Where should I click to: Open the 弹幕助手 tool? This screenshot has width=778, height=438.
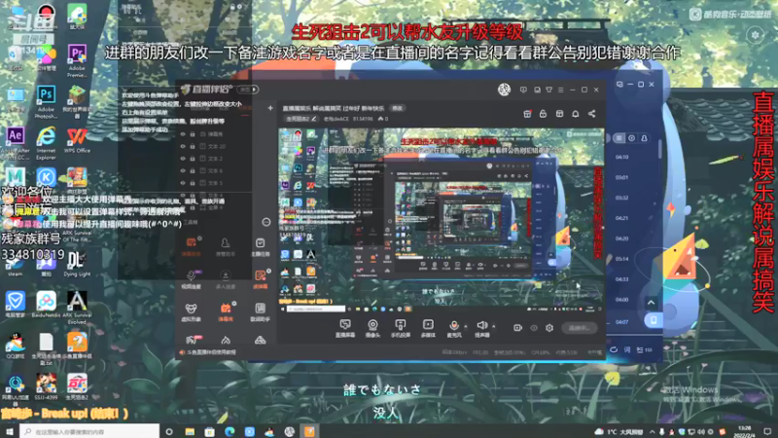point(191,247)
